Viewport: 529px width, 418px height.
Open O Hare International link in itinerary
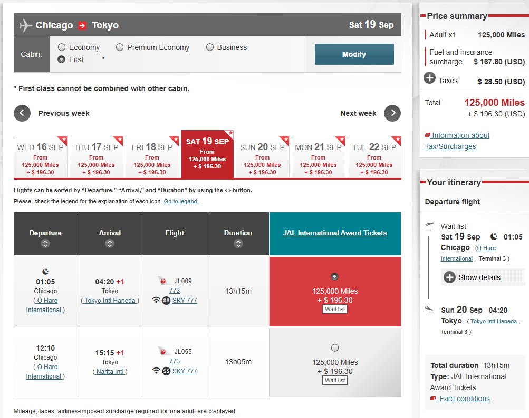click(468, 253)
